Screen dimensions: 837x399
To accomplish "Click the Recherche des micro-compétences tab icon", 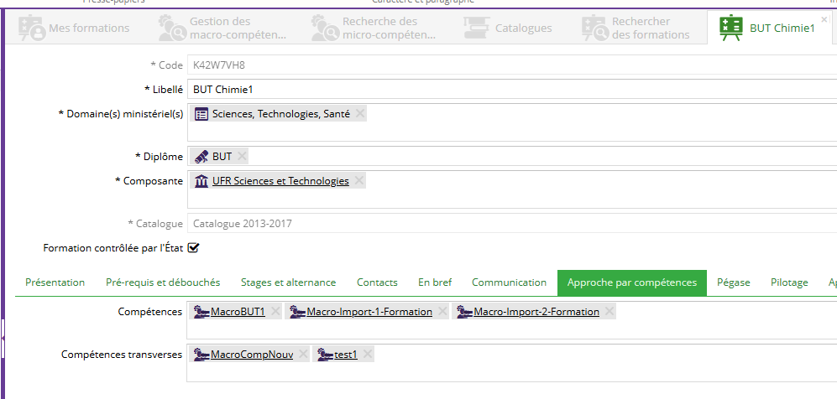I will [x=324, y=28].
